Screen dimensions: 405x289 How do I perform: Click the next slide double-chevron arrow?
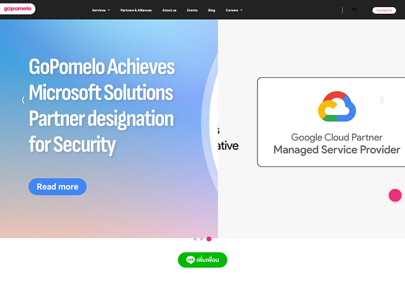pyautogui.click(x=381, y=100)
